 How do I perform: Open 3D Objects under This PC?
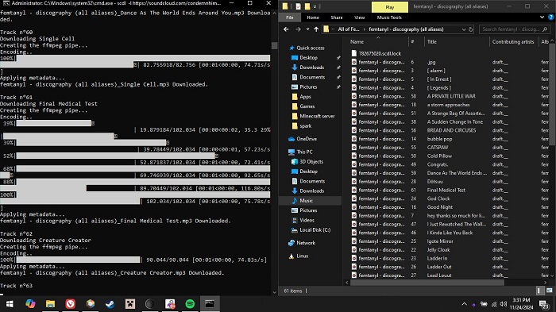(x=311, y=162)
